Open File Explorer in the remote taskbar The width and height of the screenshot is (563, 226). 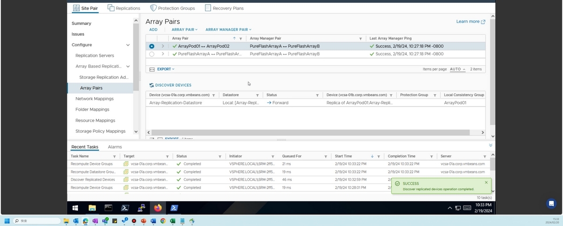click(x=92, y=208)
